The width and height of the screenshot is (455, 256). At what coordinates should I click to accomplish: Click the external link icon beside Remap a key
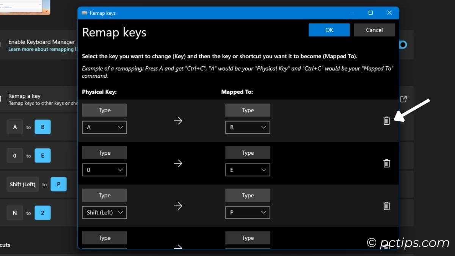[x=403, y=99]
